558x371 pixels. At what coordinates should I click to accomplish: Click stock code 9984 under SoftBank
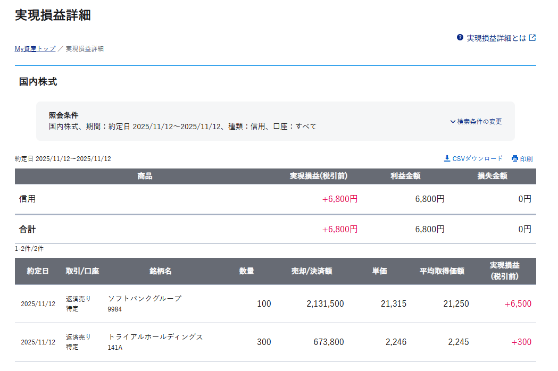click(x=115, y=309)
